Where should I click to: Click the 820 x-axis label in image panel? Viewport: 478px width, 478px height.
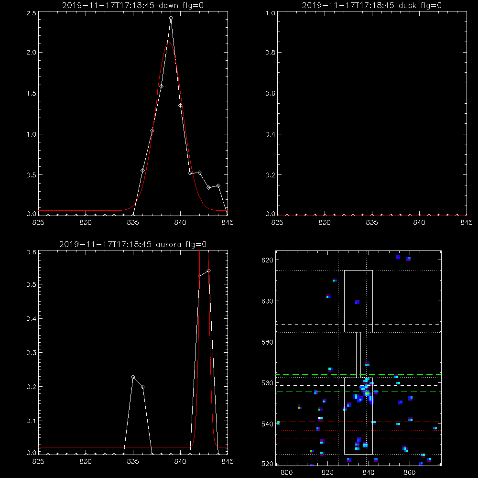click(x=328, y=473)
